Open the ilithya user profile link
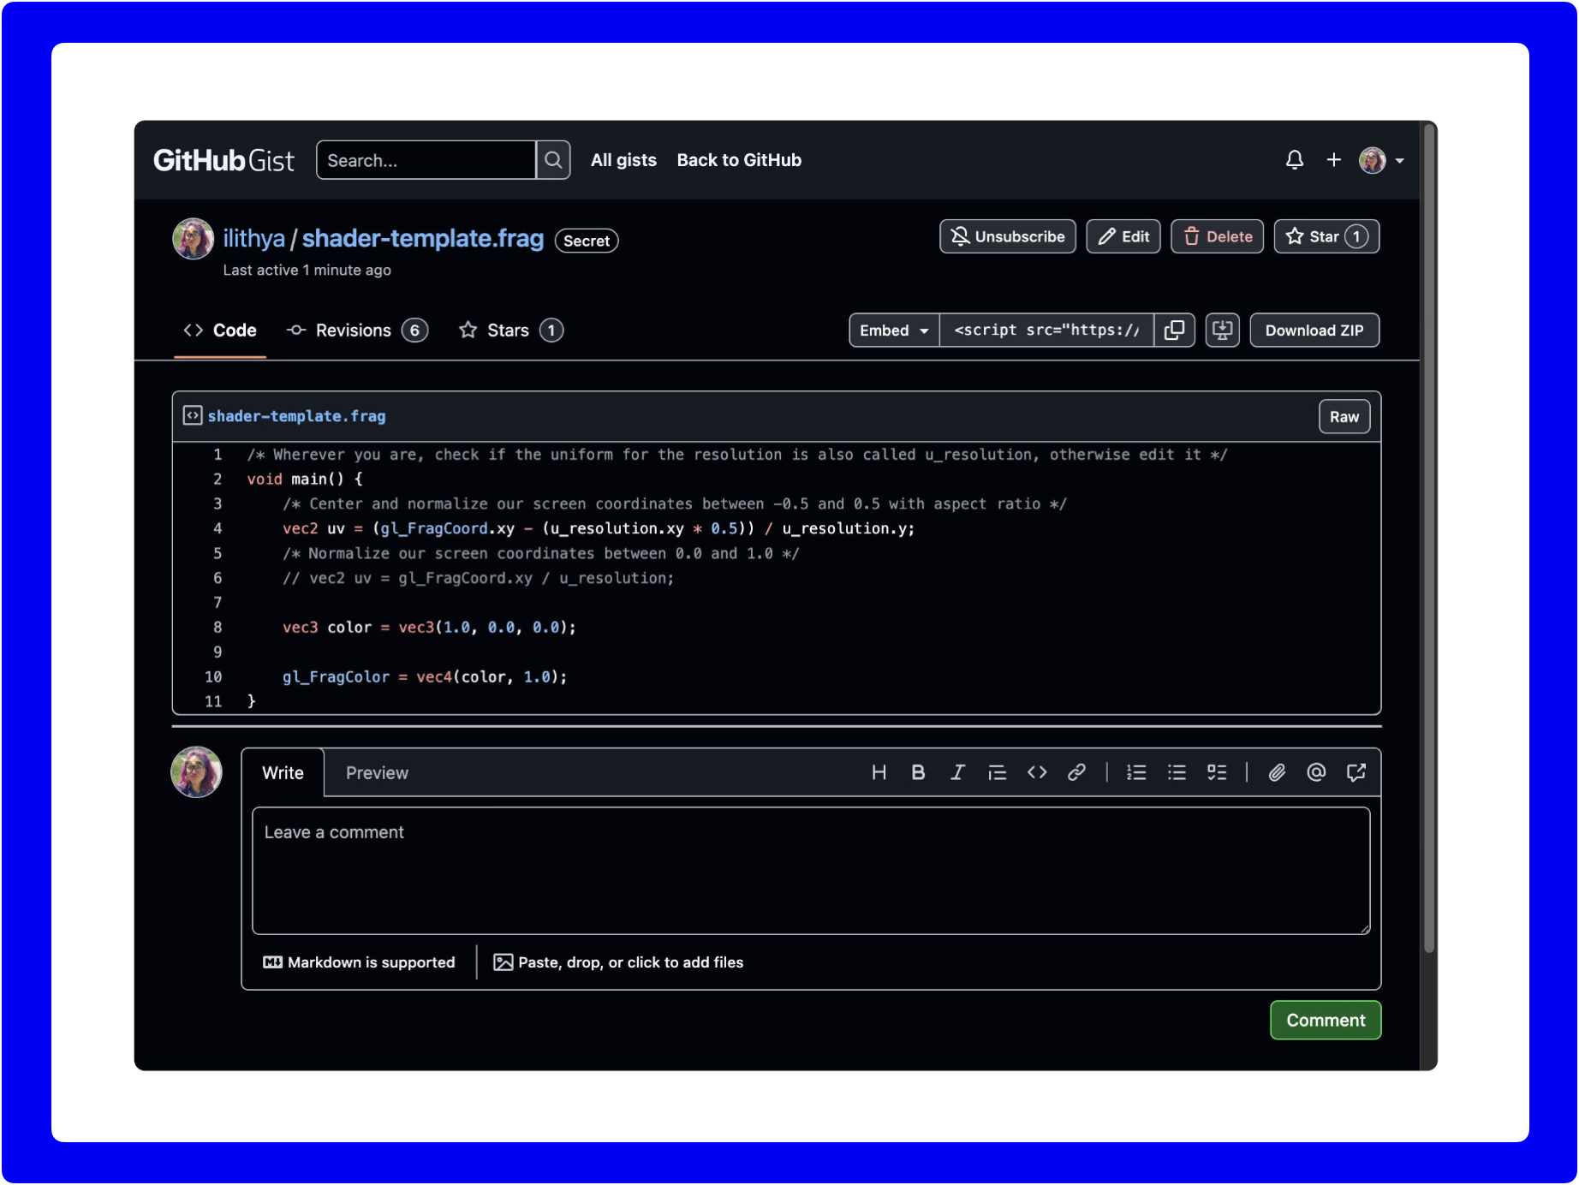The width and height of the screenshot is (1579, 1185). pos(253,239)
